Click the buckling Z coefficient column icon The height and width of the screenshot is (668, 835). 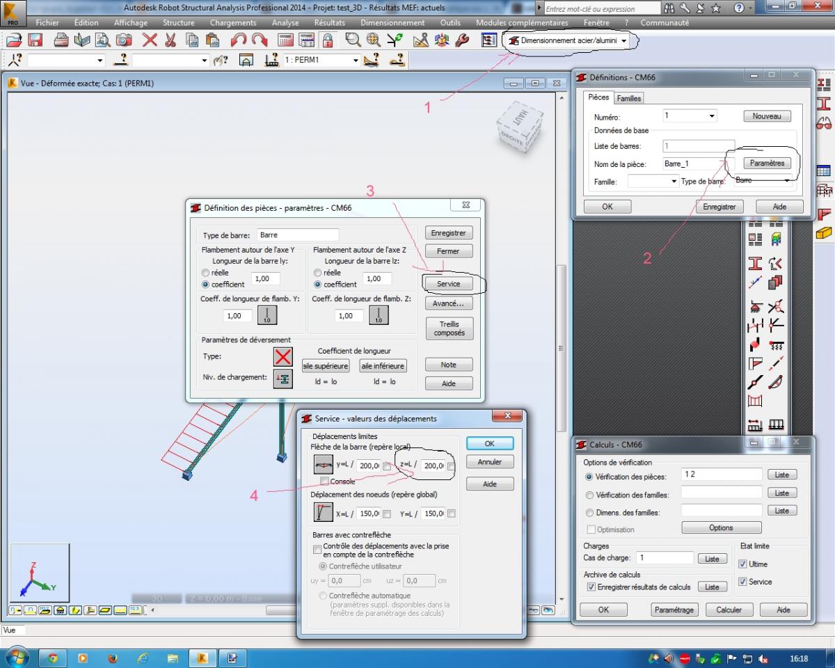click(379, 315)
